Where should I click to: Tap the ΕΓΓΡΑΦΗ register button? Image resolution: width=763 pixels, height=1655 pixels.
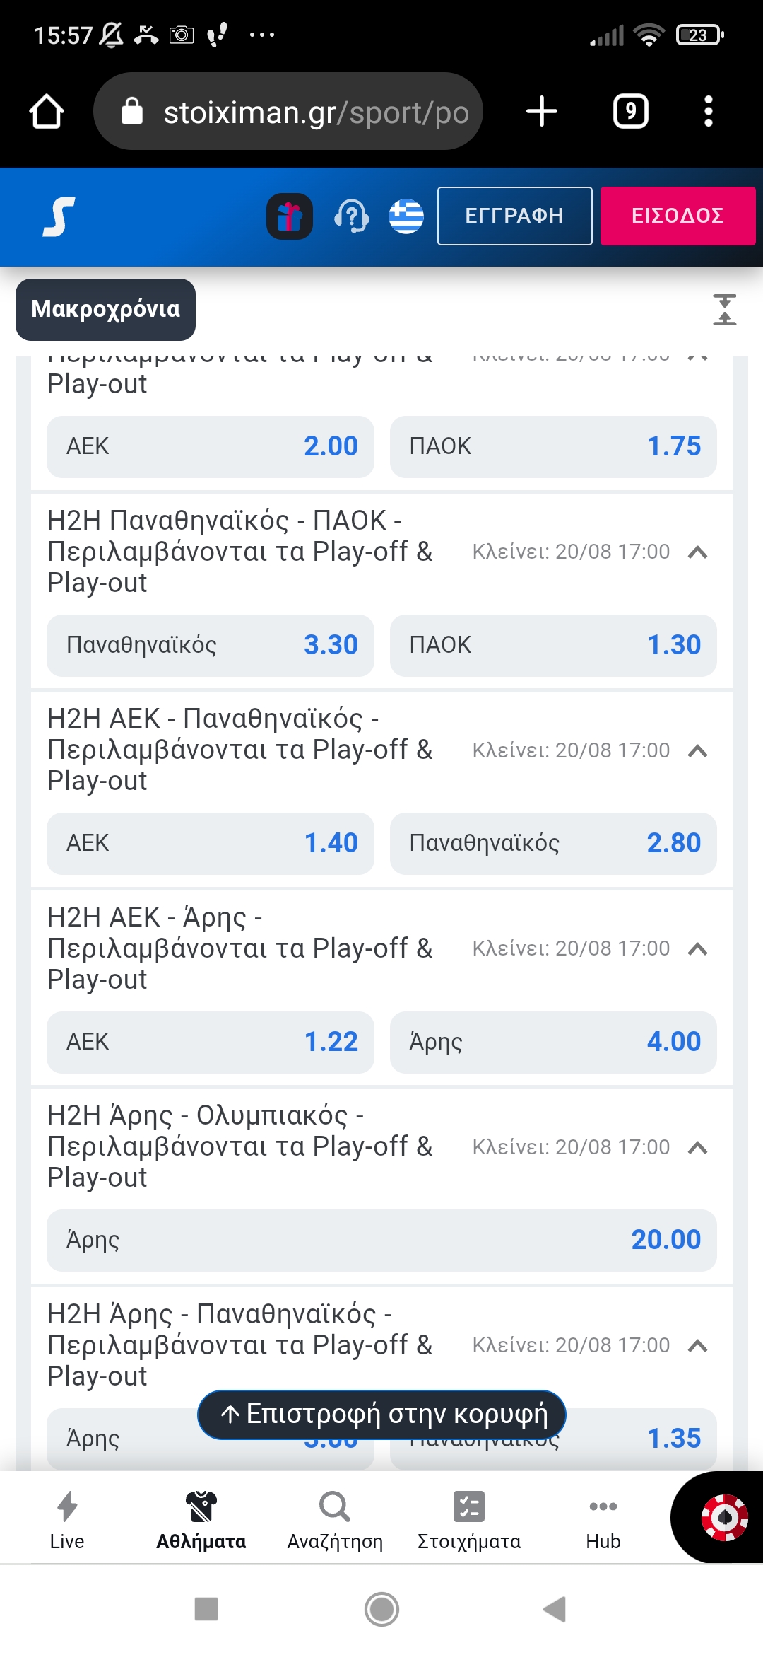point(514,216)
